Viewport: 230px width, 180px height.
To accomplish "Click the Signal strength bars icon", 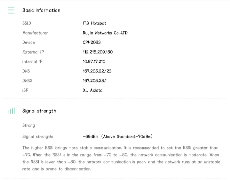I will (11, 111).
